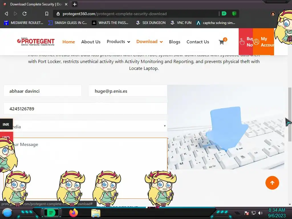This screenshot has height=219, width=292.
Task: Click the browser address bar URL
Action: click(115, 14)
